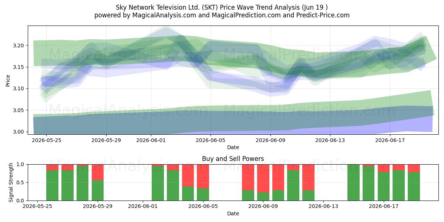Click the 3.10 tick on the price axis
The image size is (444, 222).
[x=18, y=89]
